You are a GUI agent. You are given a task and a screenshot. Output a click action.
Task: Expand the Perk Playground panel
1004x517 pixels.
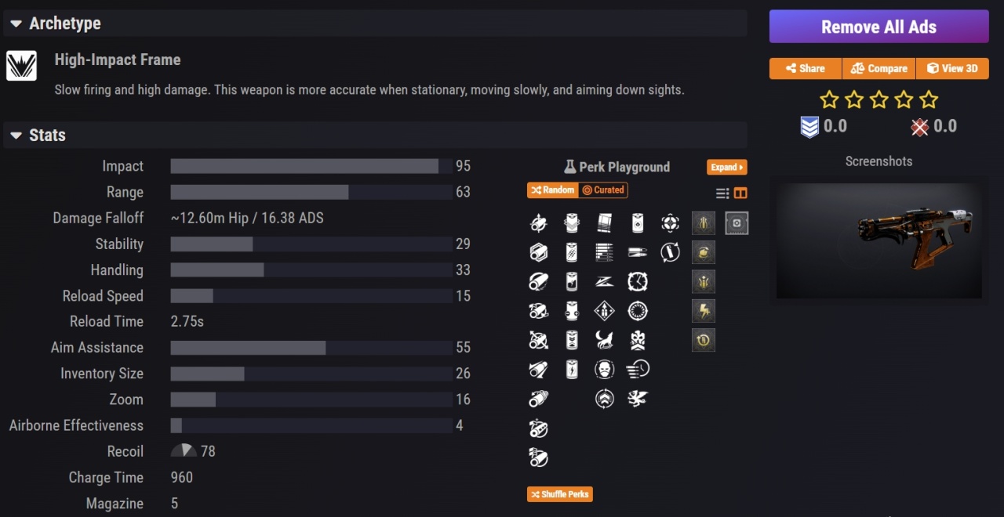(x=726, y=167)
